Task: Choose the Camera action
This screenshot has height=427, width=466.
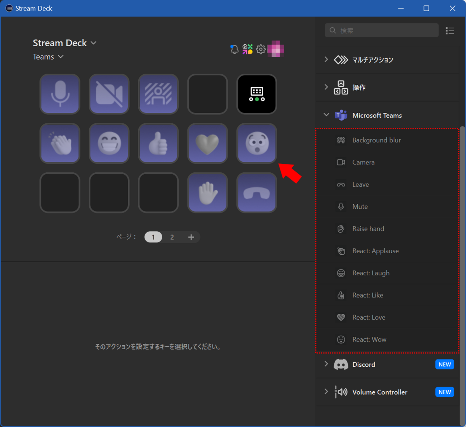Action: 388,162
